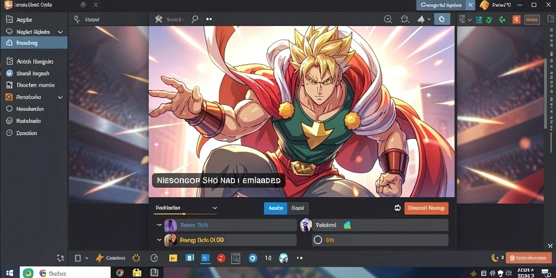The height and width of the screenshot is (278, 556).
Task: Switch to the blue active tab below the image
Action: (275, 208)
